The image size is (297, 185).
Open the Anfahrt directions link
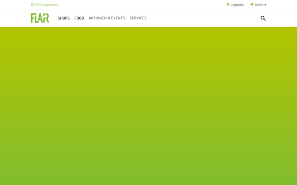260,5
